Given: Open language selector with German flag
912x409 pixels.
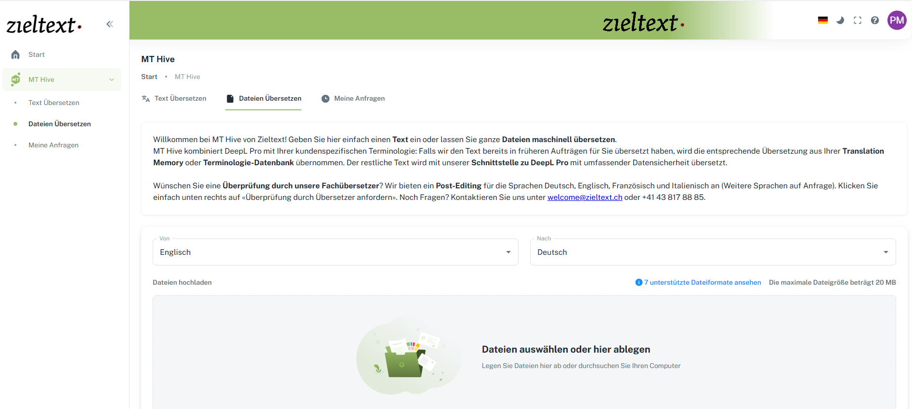Looking at the screenshot, I should coord(823,20).
